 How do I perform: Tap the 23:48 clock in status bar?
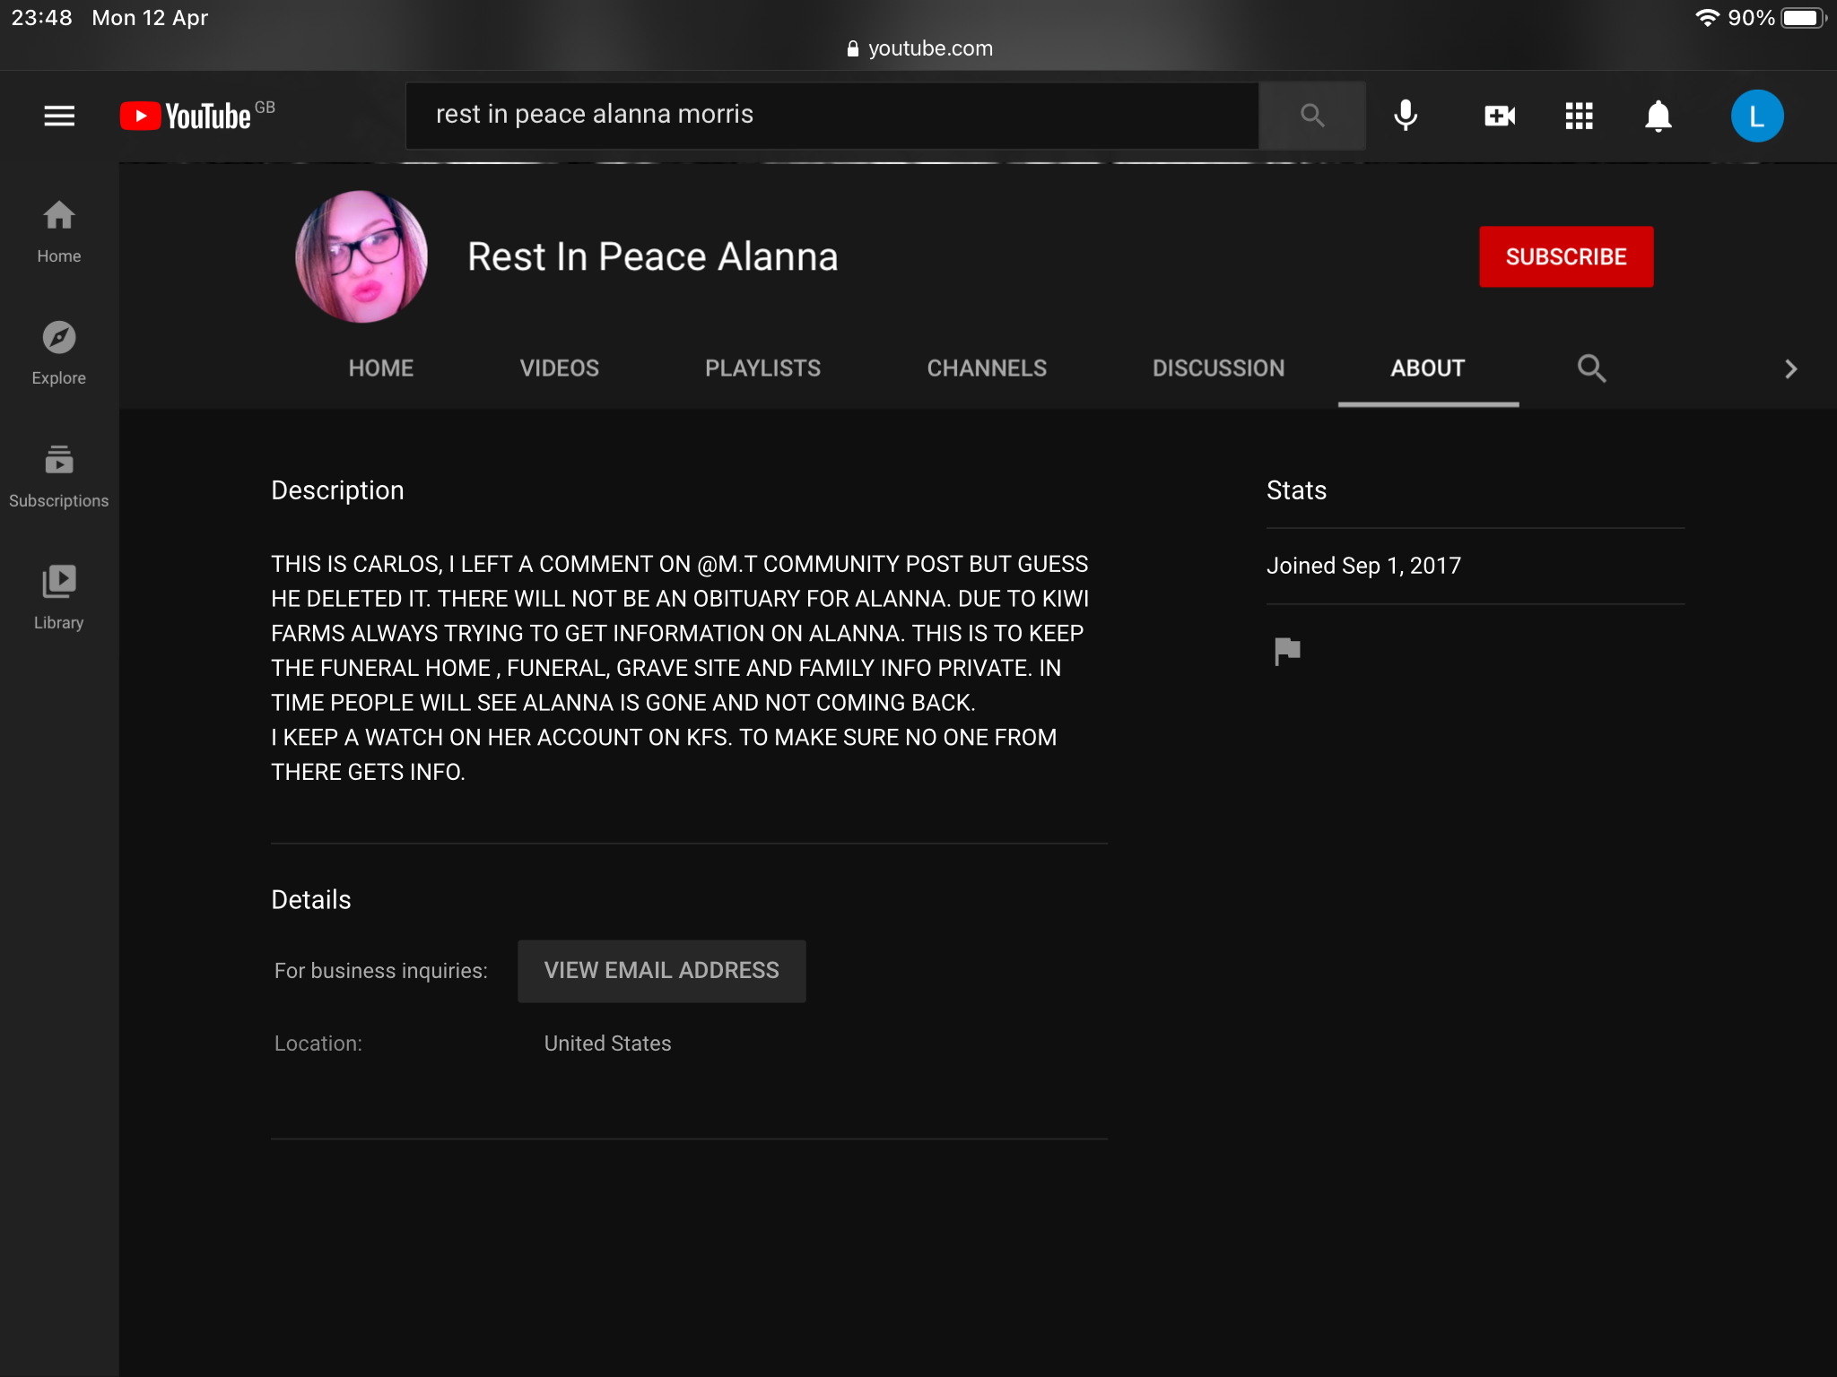click(x=41, y=18)
